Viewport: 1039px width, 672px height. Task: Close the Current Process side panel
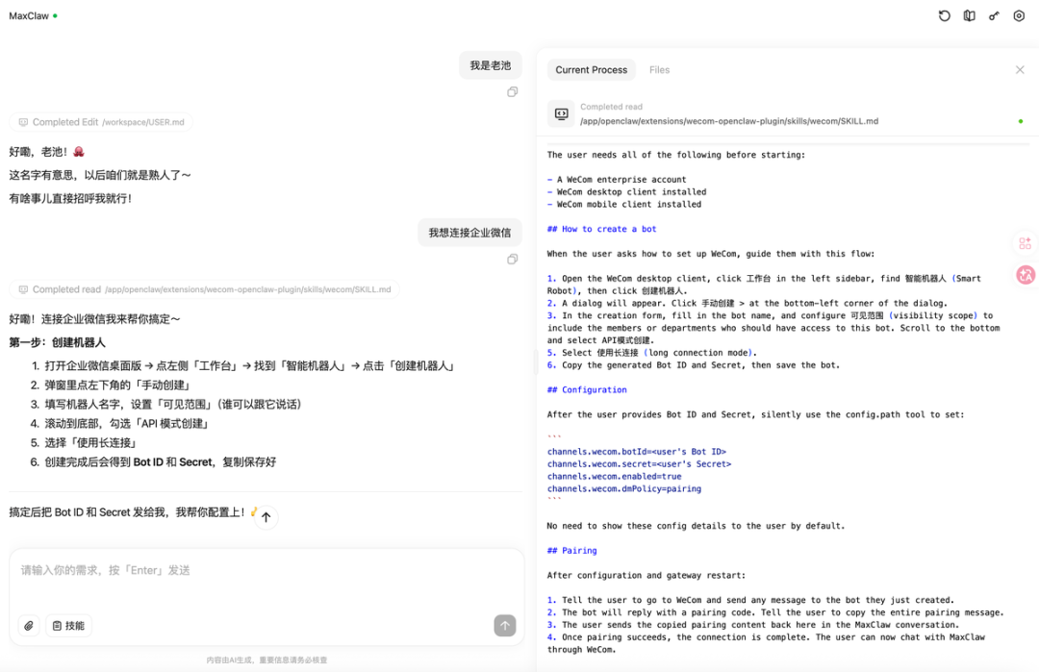1020,69
